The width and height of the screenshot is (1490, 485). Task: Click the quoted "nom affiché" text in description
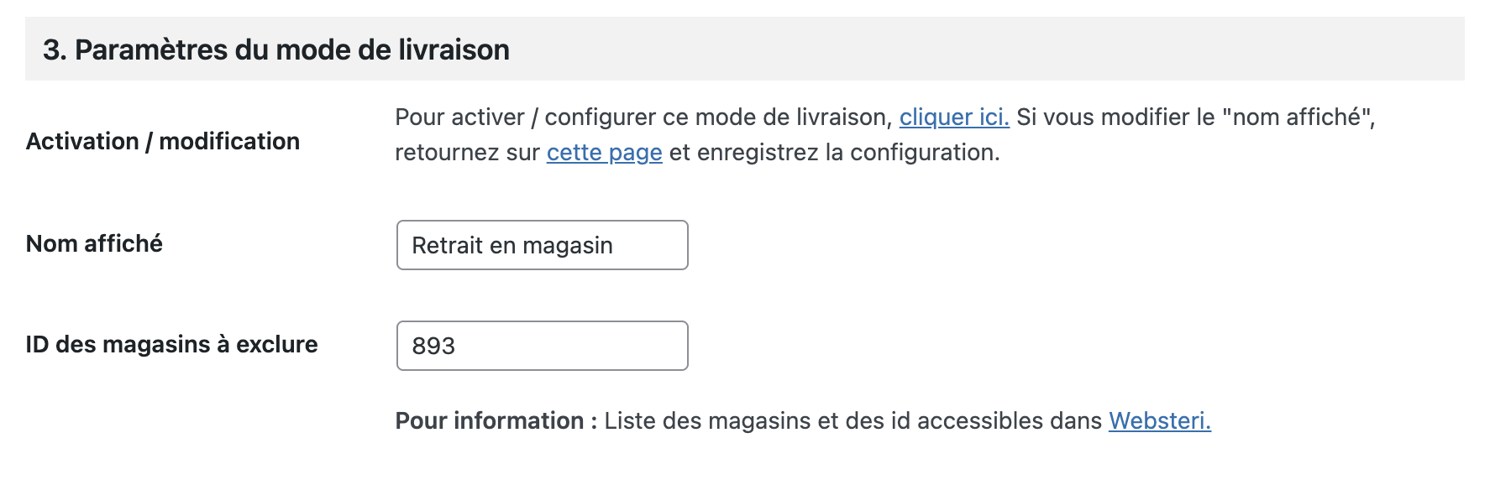[1296, 117]
